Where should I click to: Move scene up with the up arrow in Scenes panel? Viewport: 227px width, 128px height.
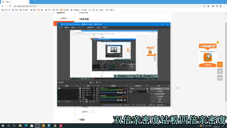coord(66,102)
